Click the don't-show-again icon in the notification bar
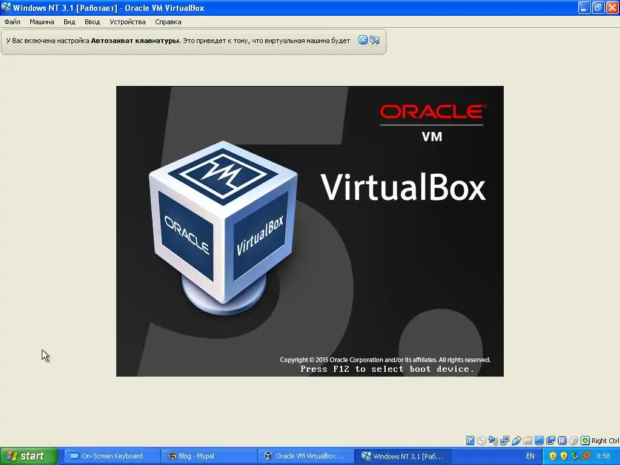This screenshot has height=465, width=620. coord(374,40)
